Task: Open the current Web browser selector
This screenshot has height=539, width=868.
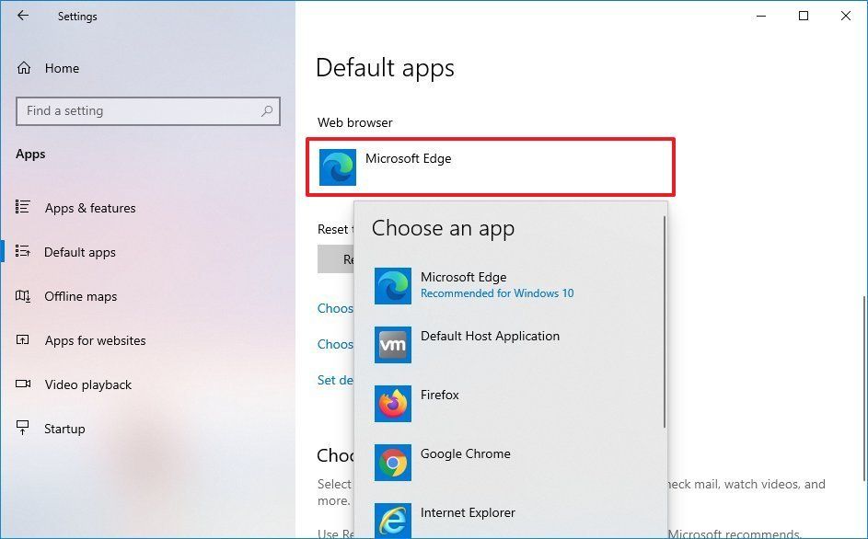Action: tap(490, 166)
